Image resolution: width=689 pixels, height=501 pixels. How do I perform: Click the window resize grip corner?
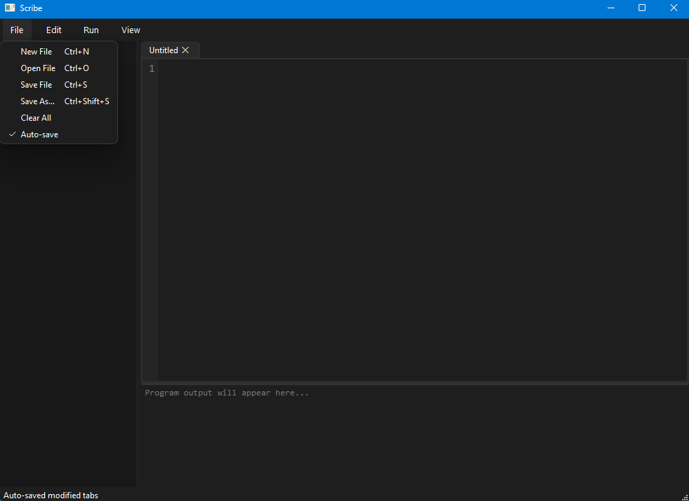point(685,497)
